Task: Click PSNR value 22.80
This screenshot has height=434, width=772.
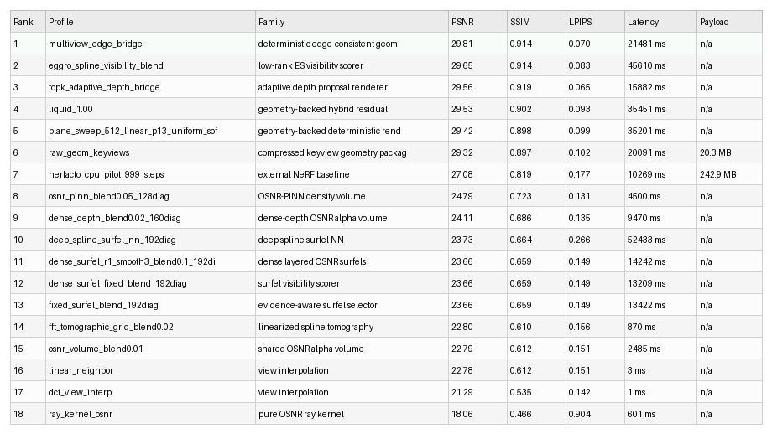Action: pos(462,327)
